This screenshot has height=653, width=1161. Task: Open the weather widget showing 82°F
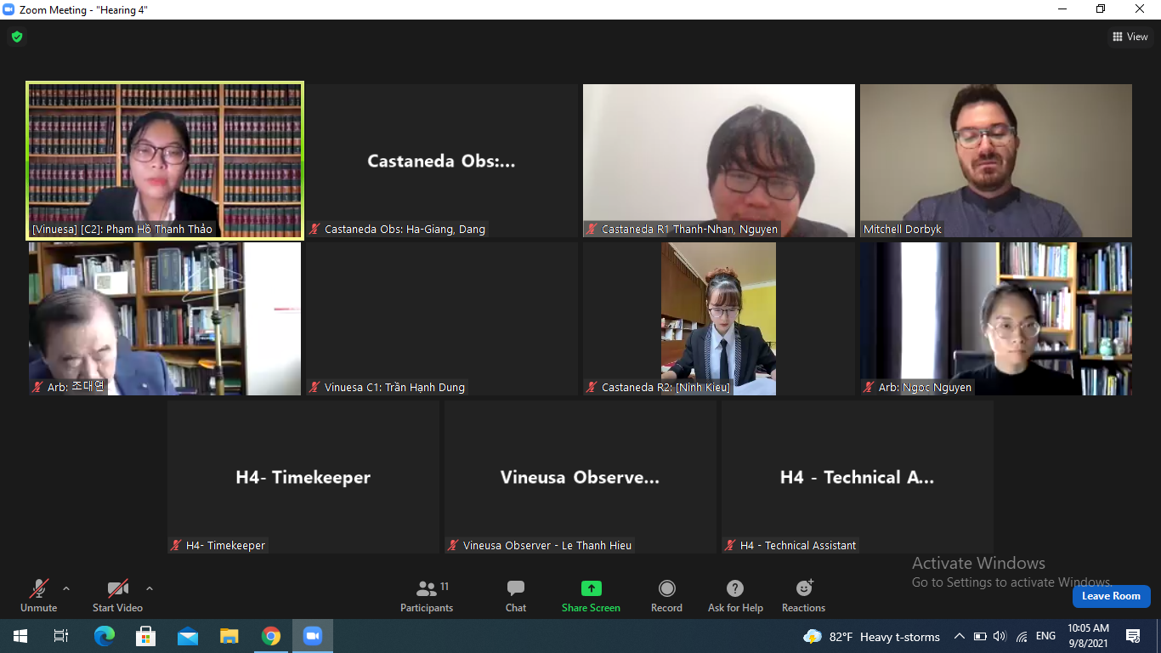click(871, 636)
